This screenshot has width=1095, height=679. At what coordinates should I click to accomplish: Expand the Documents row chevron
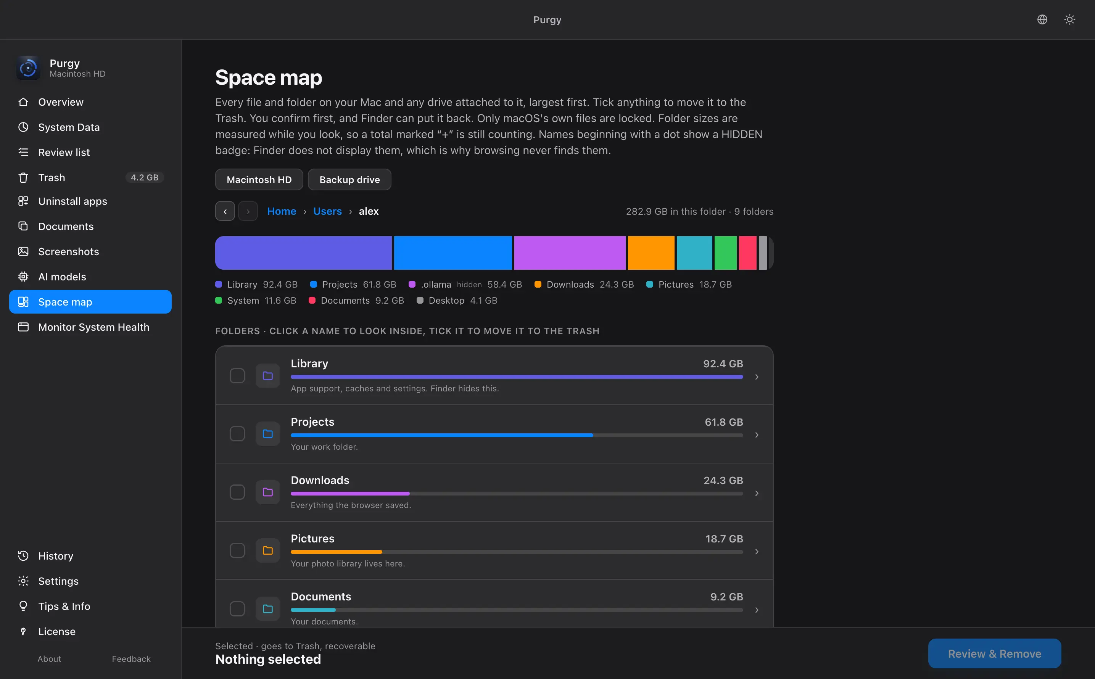757,610
